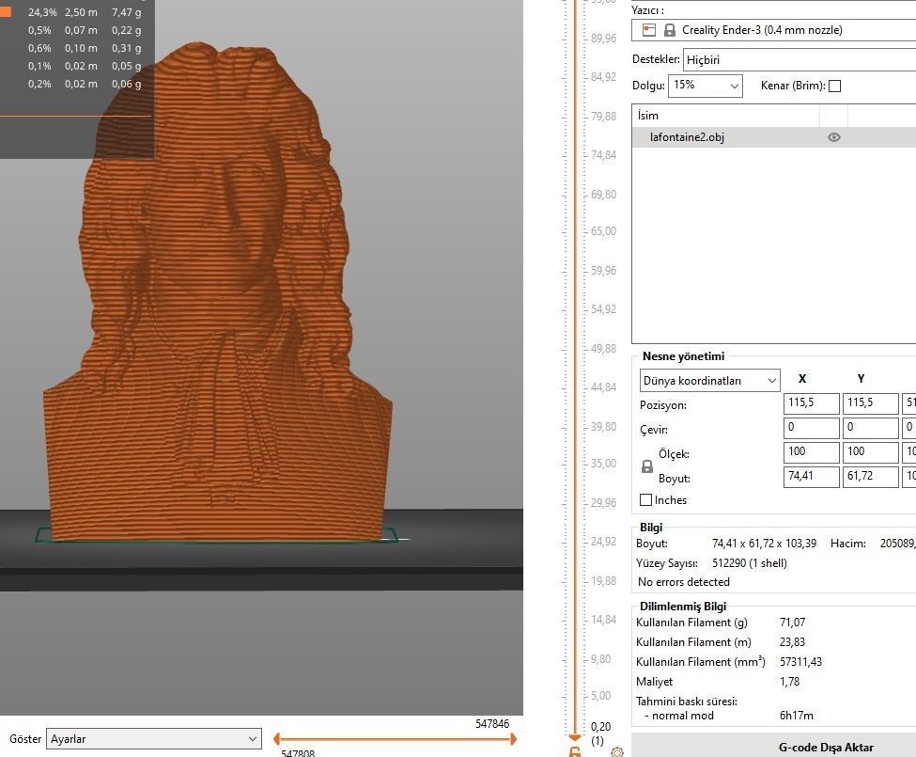Hide lafontaine2.obj using its eye icon
Viewport: 916px width, 757px height.
click(833, 137)
